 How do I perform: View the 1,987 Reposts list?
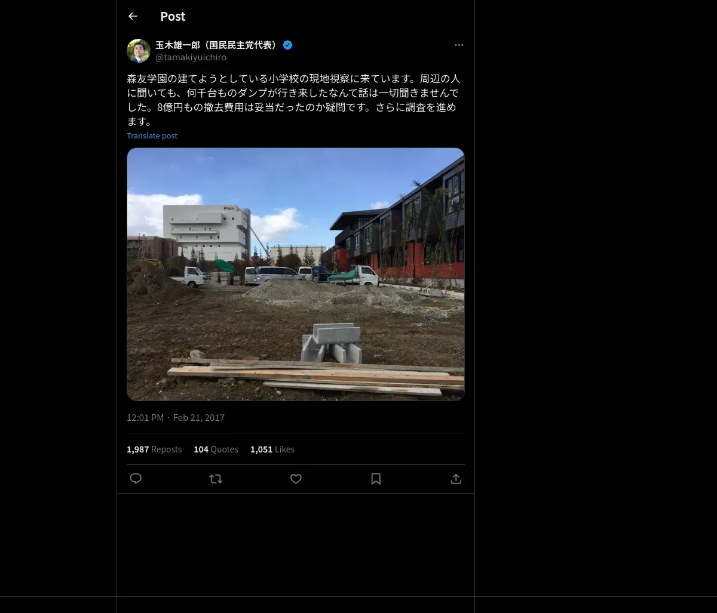(x=154, y=449)
